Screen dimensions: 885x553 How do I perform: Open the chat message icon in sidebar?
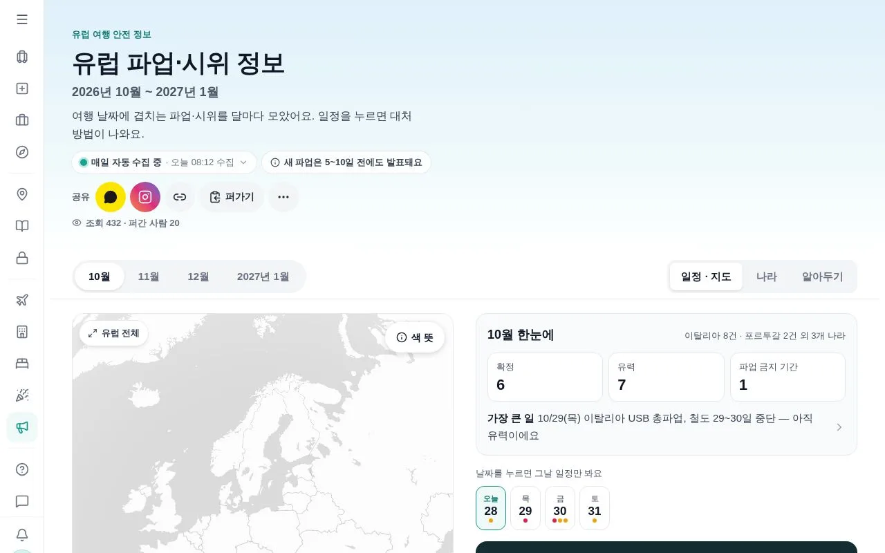[x=22, y=501]
